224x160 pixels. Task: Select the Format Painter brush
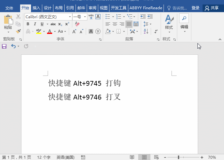[x=18, y=31]
